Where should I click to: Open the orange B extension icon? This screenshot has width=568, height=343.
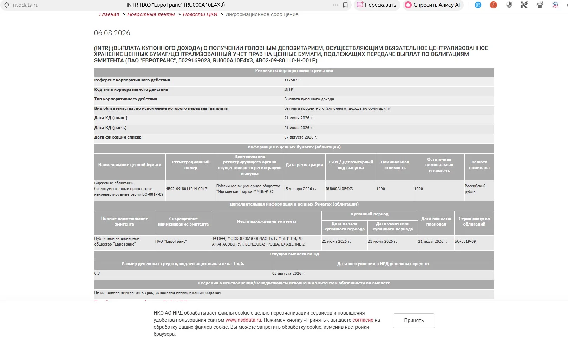click(494, 5)
